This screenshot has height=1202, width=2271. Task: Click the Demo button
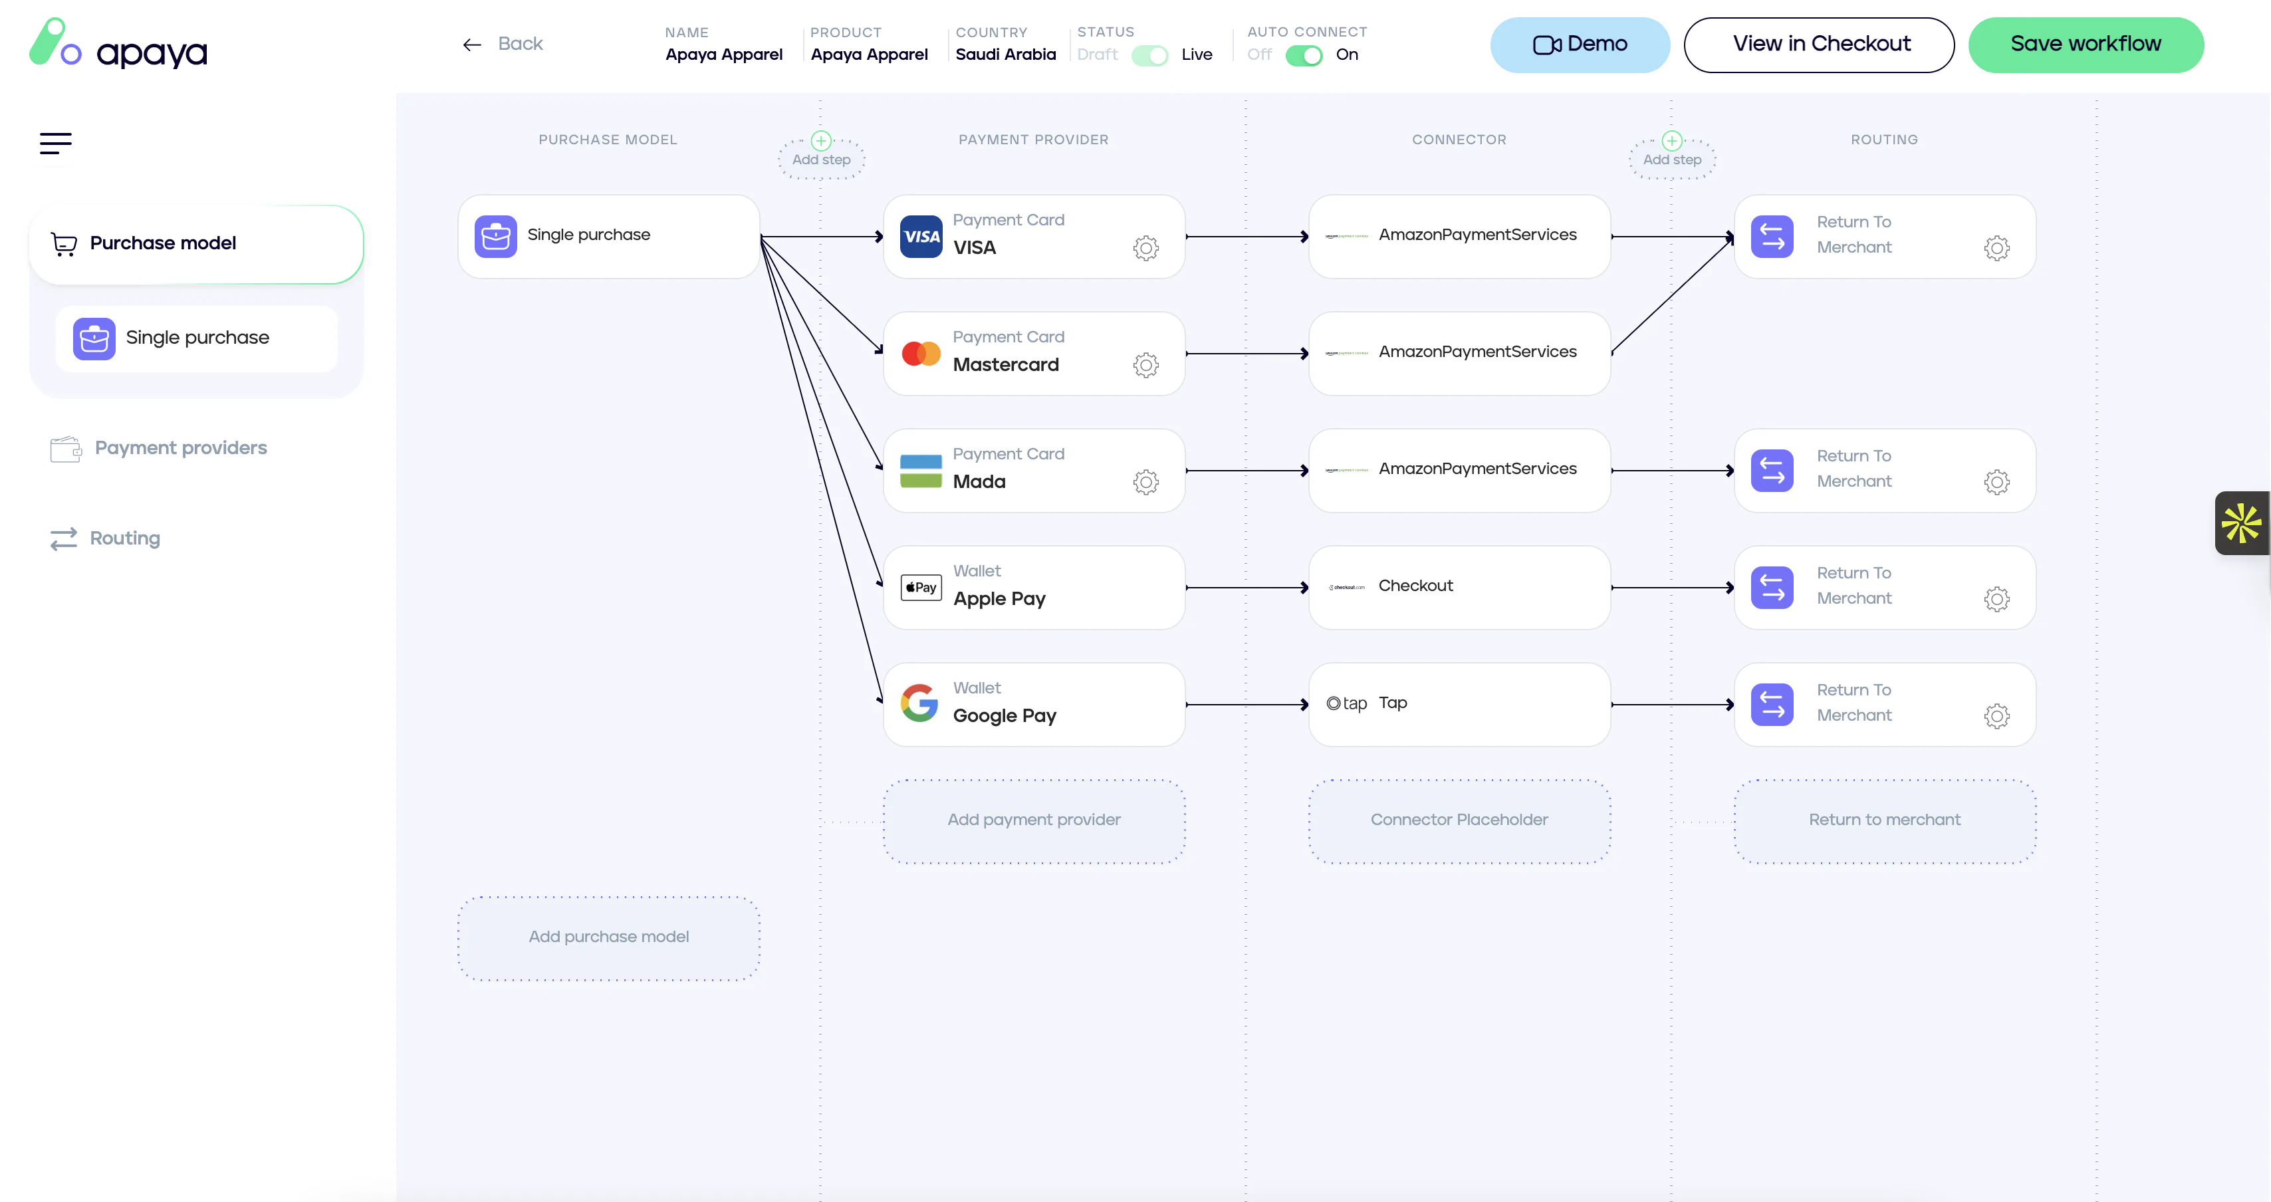point(1580,45)
